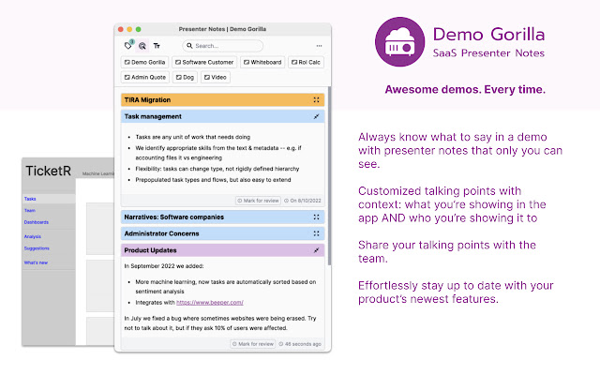Click the TicketR logo text

pyautogui.click(x=48, y=171)
